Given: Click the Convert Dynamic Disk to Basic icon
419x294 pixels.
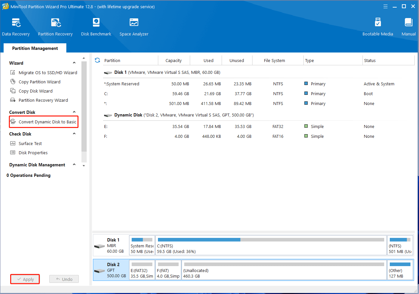Looking at the screenshot, I should (13, 122).
